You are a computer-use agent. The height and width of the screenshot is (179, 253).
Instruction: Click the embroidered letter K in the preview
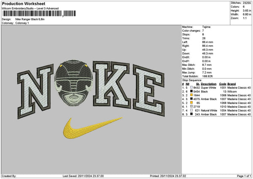coord(112,84)
